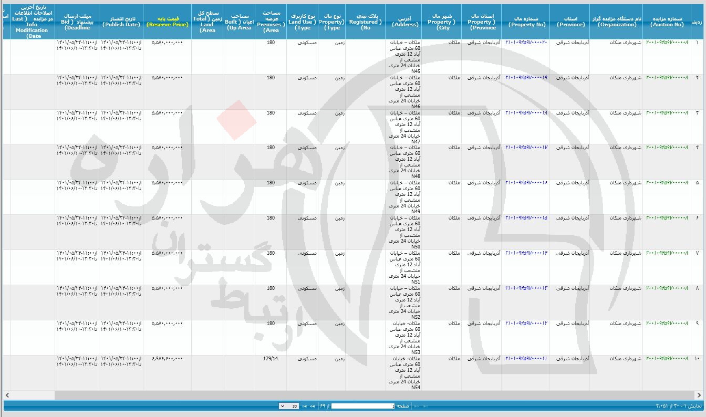This screenshot has width=706, height=417.
Task: Go to the next page using the pager arrow
Action: pyautogui.click(x=313, y=406)
